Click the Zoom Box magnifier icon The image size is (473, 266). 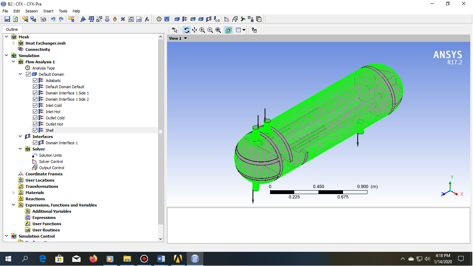click(x=210, y=30)
